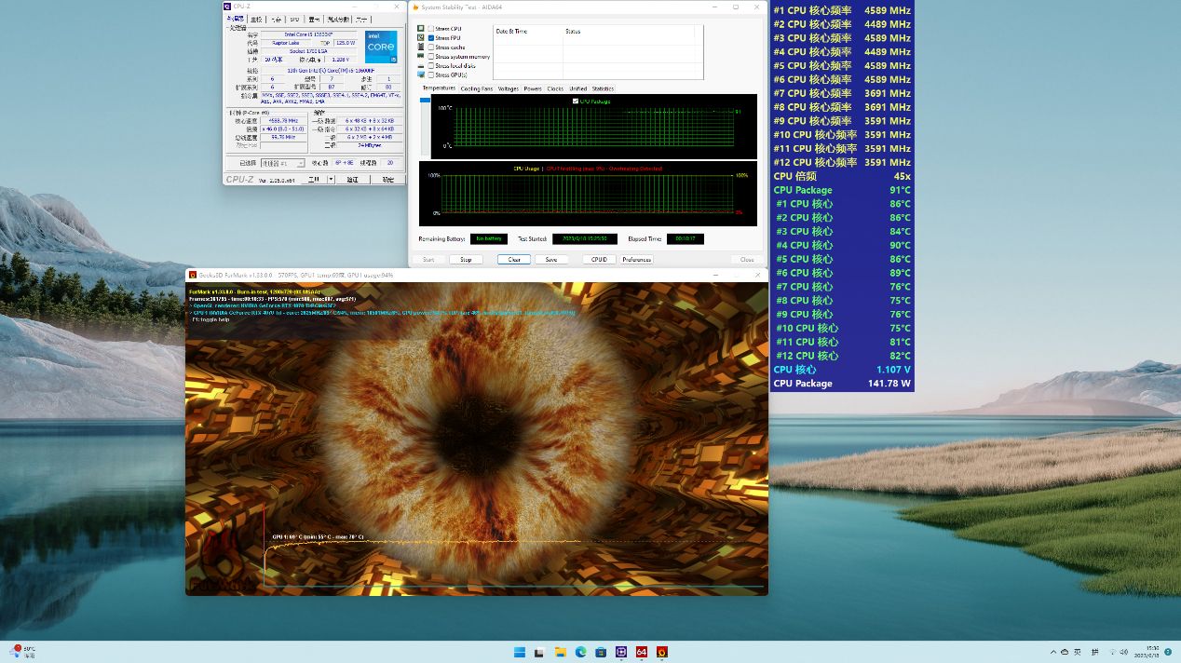Uncheck the Stress FPU option
1181x663 pixels.
pyautogui.click(x=431, y=38)
